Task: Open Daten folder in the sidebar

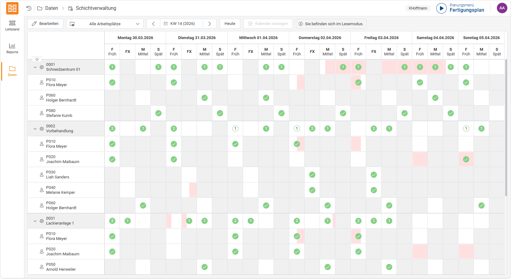Action: tap(12, 71)
